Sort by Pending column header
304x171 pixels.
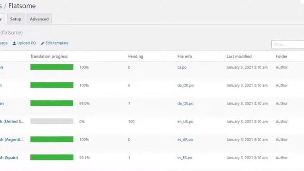pyautogui.click(x=136, y=57)
